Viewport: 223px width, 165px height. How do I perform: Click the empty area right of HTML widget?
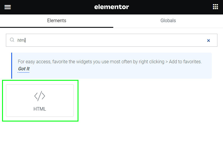(x=147, y=101)
